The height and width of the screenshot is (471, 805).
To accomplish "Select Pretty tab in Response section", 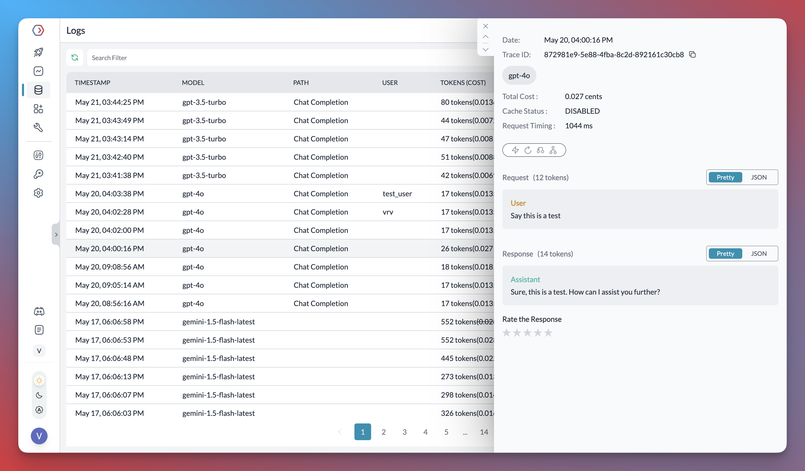I will [x=725, y=254].
